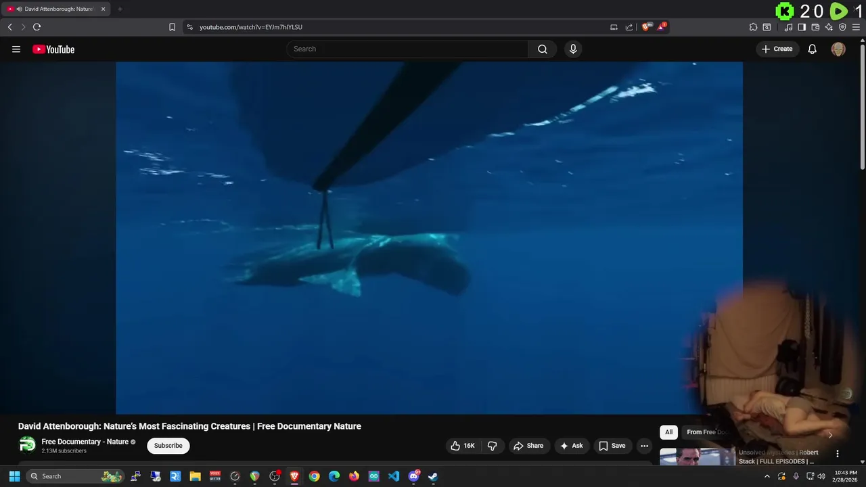Open options for Unsolved Mysteries video
This screenshot has width=866, height=487.
click(x=837, y=454)
